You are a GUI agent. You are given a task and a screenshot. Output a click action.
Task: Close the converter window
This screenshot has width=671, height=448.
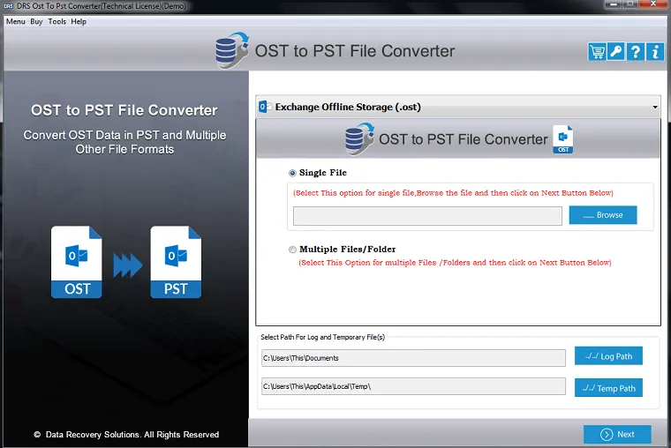point(653,4)
